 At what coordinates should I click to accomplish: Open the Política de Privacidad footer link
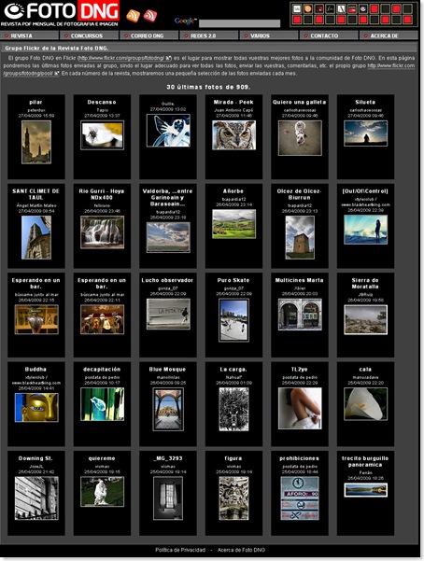pos(180,550)
